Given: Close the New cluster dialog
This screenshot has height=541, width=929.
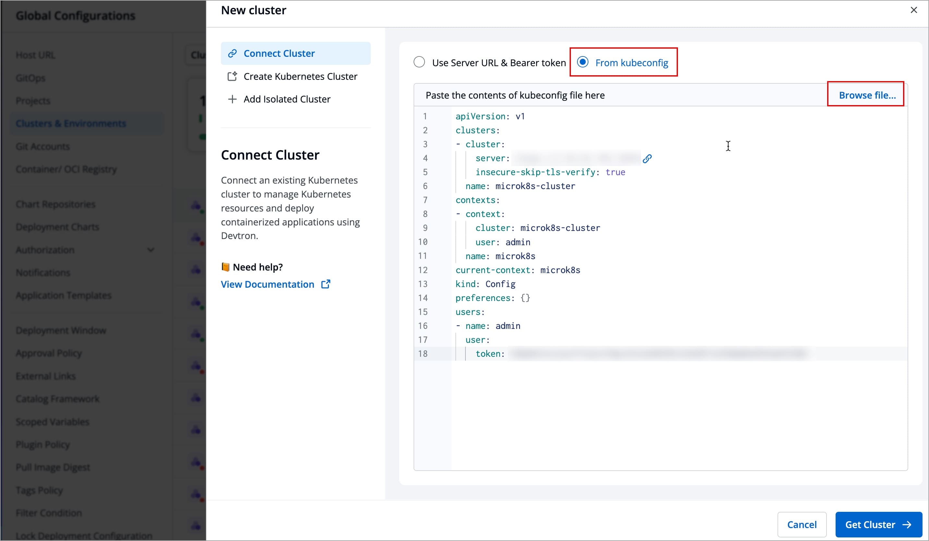Looking at the screenshot, I should (x=914, y=10).
